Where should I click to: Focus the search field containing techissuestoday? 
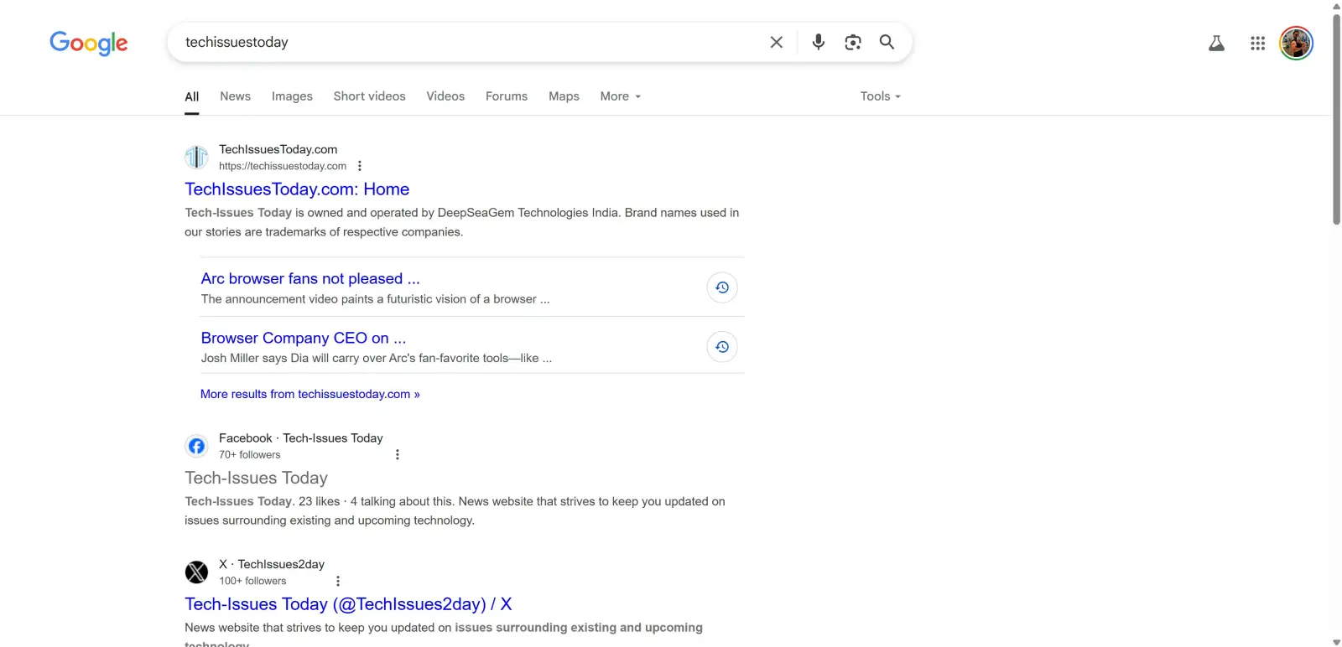click(x=470, y=42)
